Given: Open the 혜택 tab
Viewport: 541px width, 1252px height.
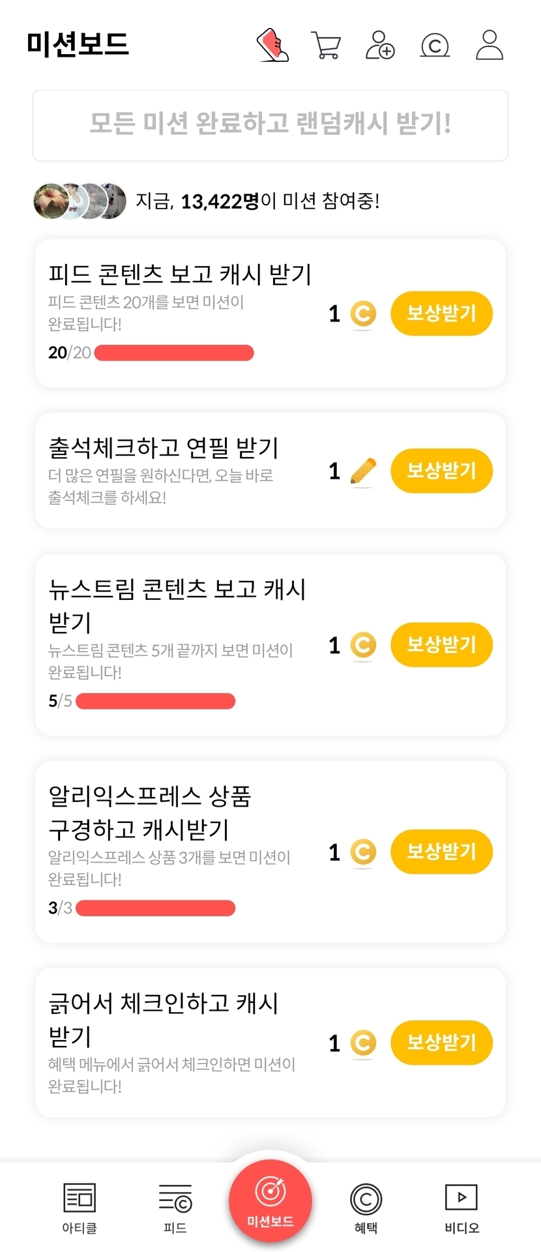Looking at the screenshot, I should (x=366, y=1208).
